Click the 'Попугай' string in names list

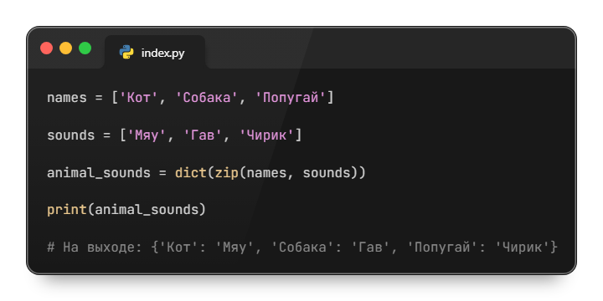tap(291, 98)
